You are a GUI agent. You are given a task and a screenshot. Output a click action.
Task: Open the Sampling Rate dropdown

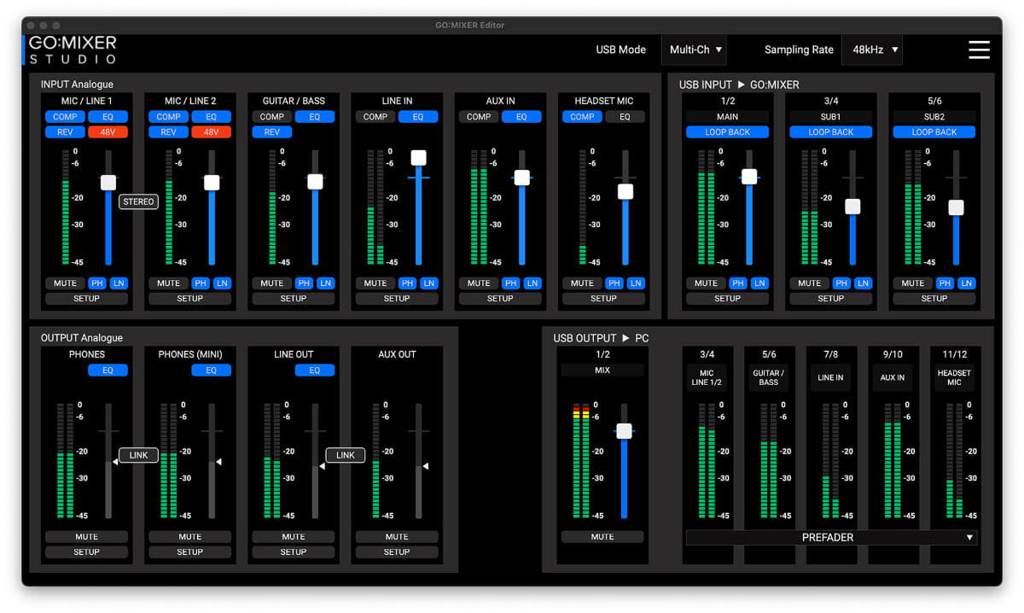872,50
